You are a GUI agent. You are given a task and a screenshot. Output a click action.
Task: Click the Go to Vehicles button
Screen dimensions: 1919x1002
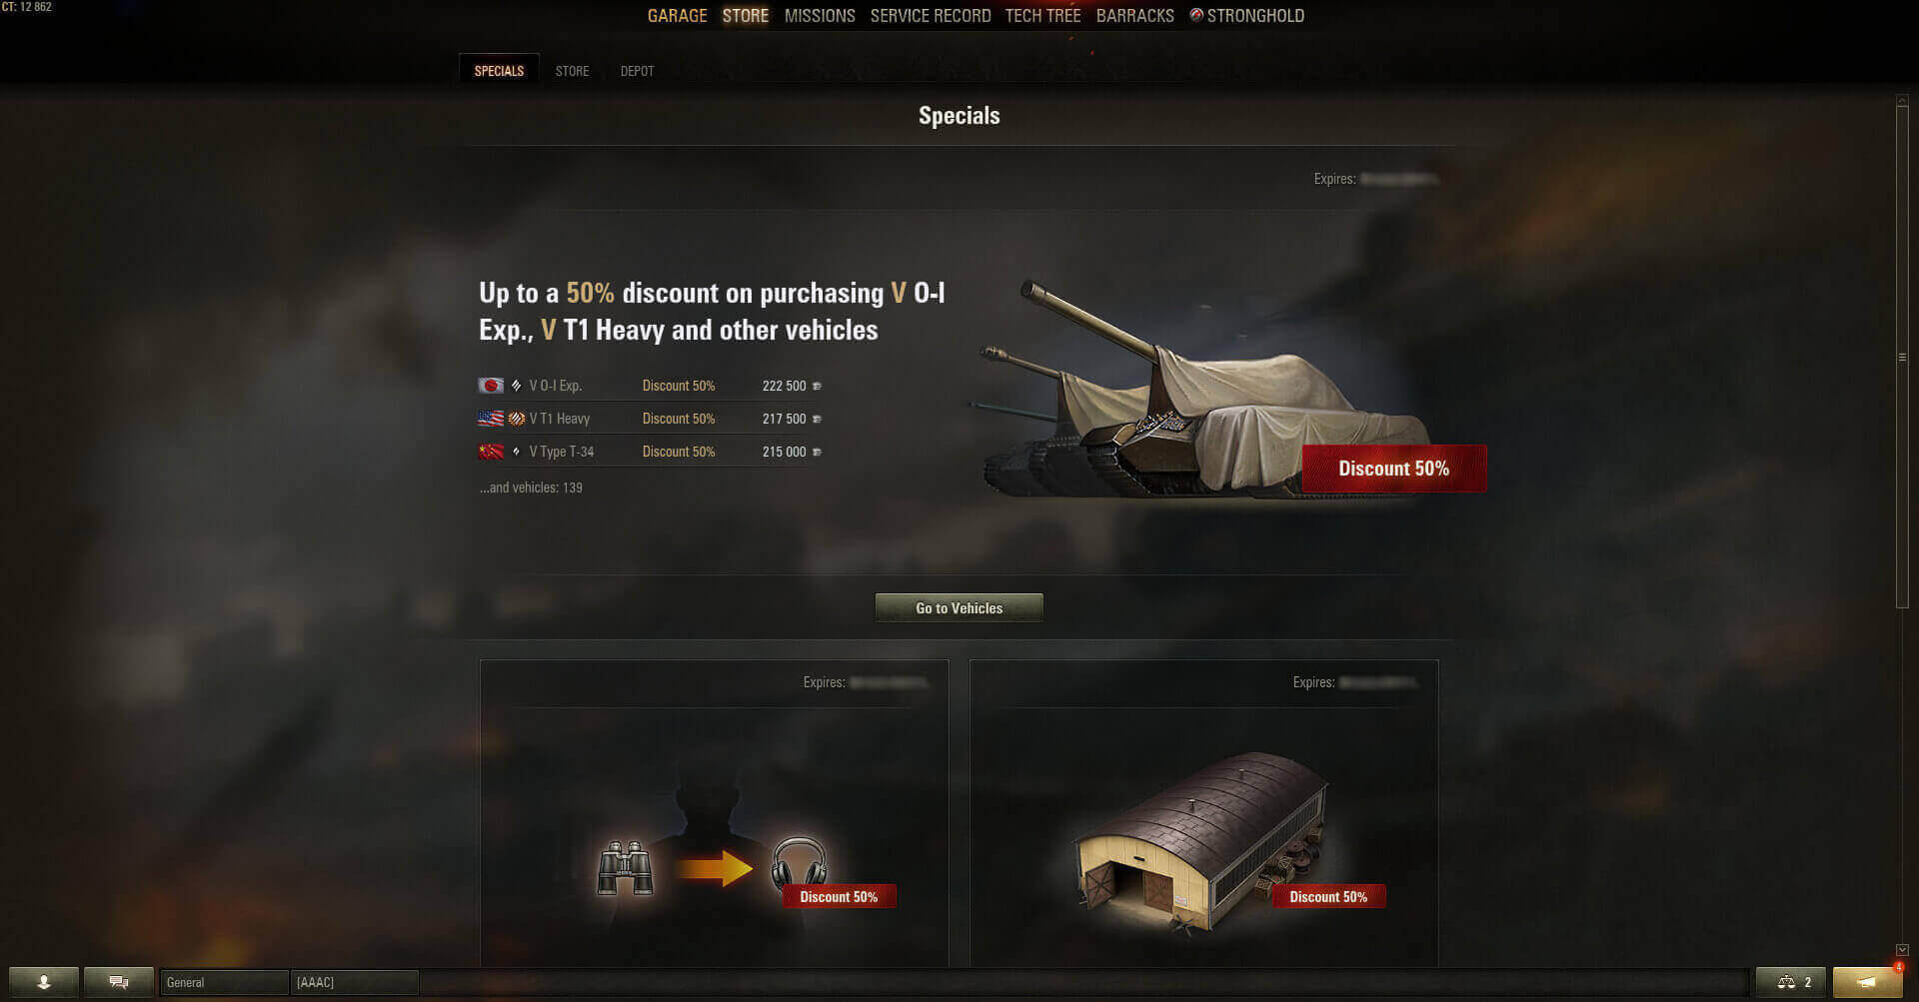(959, 608)
